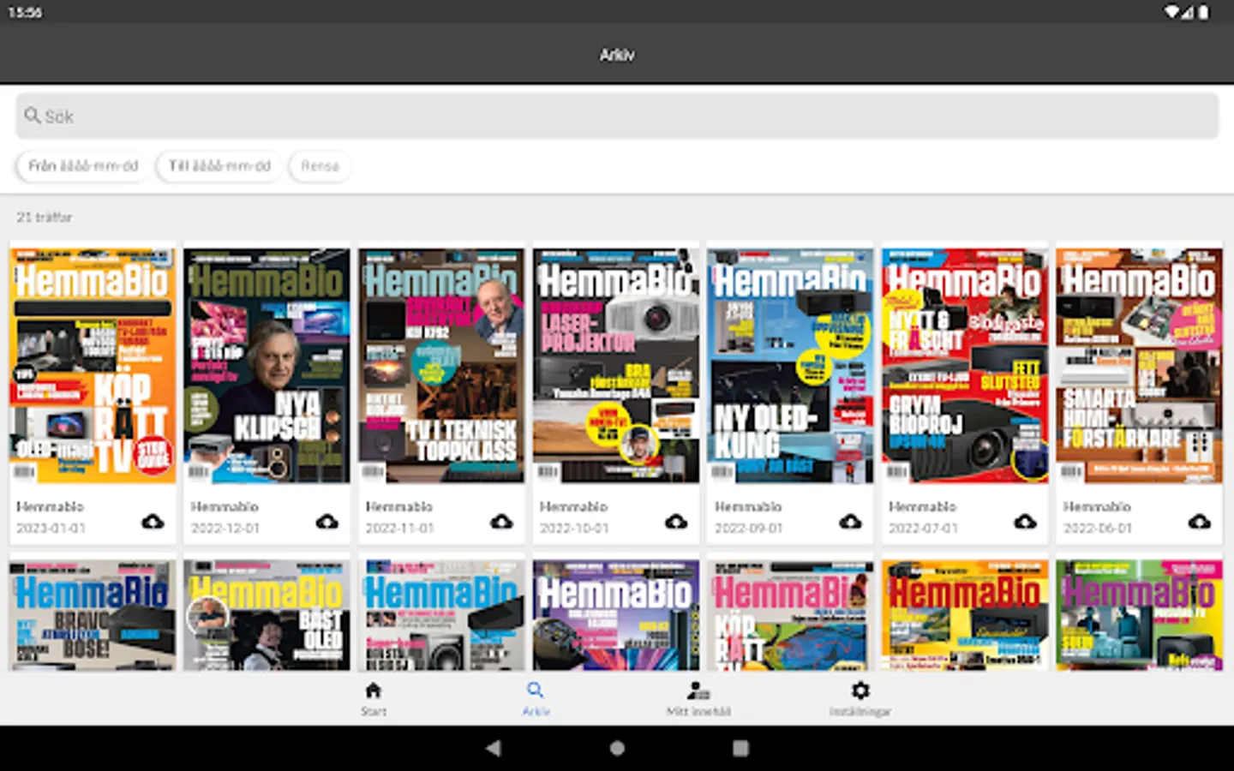Screen dimensions: 1234x771
Task: Open the 2023-01-01 Köp Rätt TV cover
Action: click(93, 366)
